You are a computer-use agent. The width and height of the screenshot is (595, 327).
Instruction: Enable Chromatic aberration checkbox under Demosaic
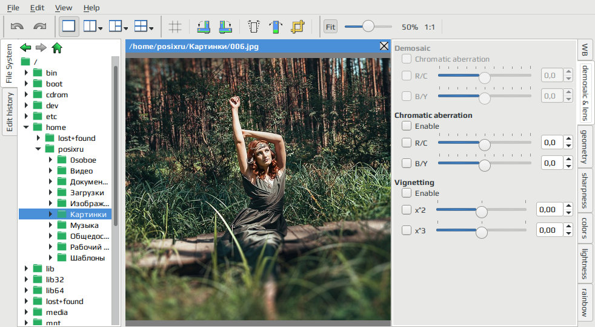(x=407, y=59)
